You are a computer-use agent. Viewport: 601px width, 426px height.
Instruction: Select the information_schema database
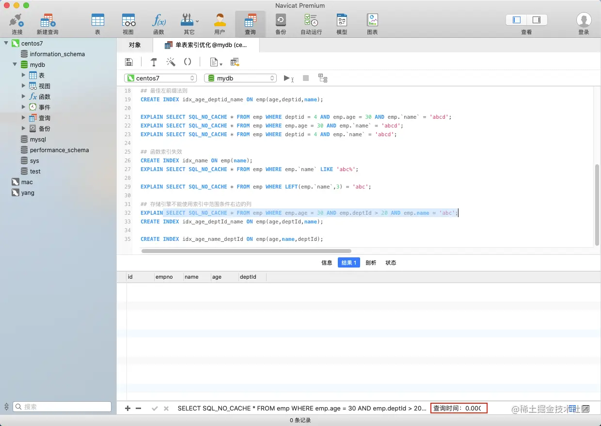coord(58,54)
